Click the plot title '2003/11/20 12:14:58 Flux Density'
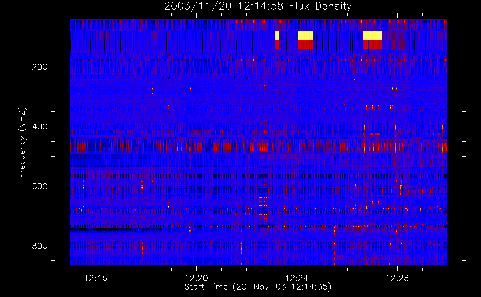Screen dimensions: 481x297 (258, 6)
